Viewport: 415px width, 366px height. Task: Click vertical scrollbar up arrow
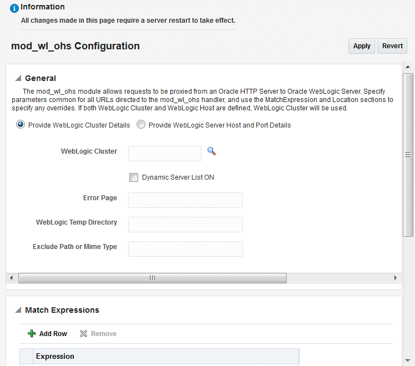click(x=408, y=67)
